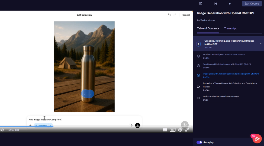Click the video progress bar
Viewport: 264px width, 146px height.
tap(96, 127)
